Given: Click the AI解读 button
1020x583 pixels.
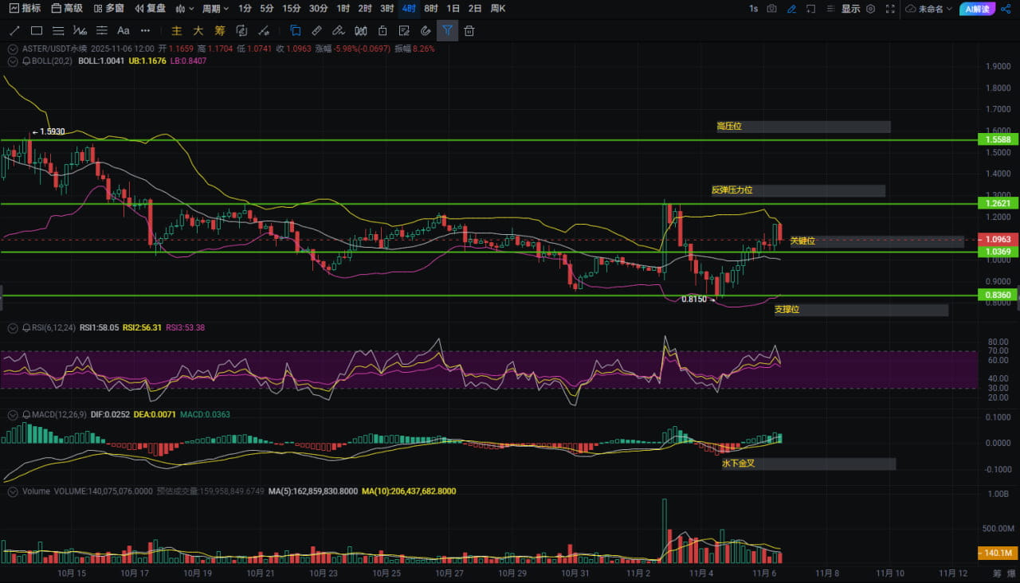Looking at the screenshot, I should click(x=976, y=9).
